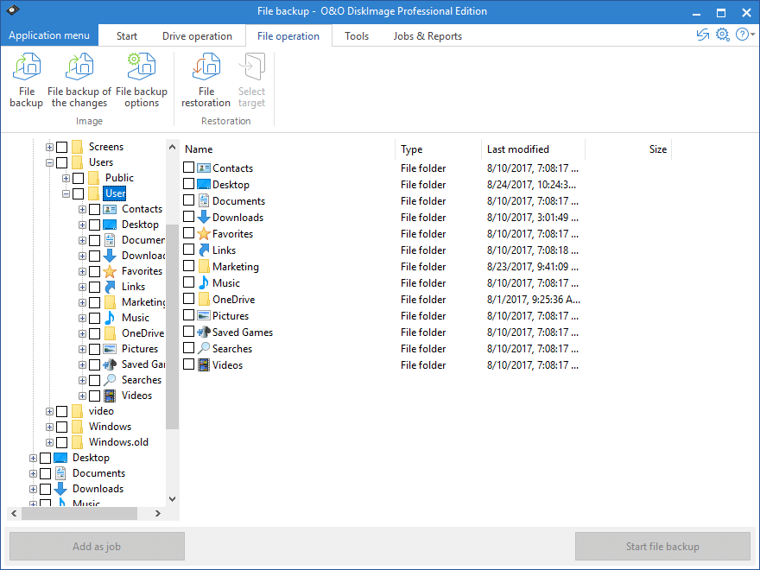Open the Application menu

(x=49, y=36)
